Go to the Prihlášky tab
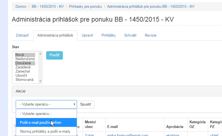Screen dimensions: 222x136 (109, 35)
